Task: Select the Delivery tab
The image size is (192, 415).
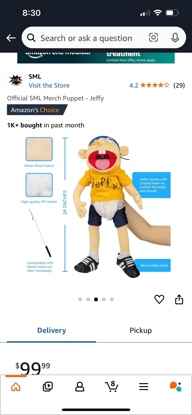Action: (52, 331)
